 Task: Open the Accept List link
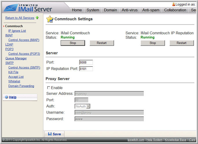click(x=16, y=77)
